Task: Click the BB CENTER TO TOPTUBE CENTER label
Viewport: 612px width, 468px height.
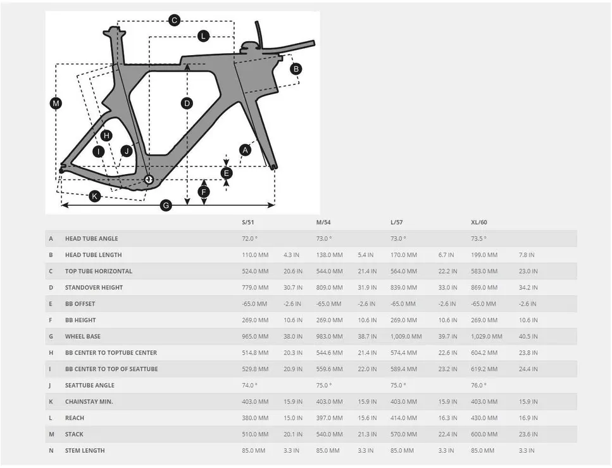Action: coord(111,353)
